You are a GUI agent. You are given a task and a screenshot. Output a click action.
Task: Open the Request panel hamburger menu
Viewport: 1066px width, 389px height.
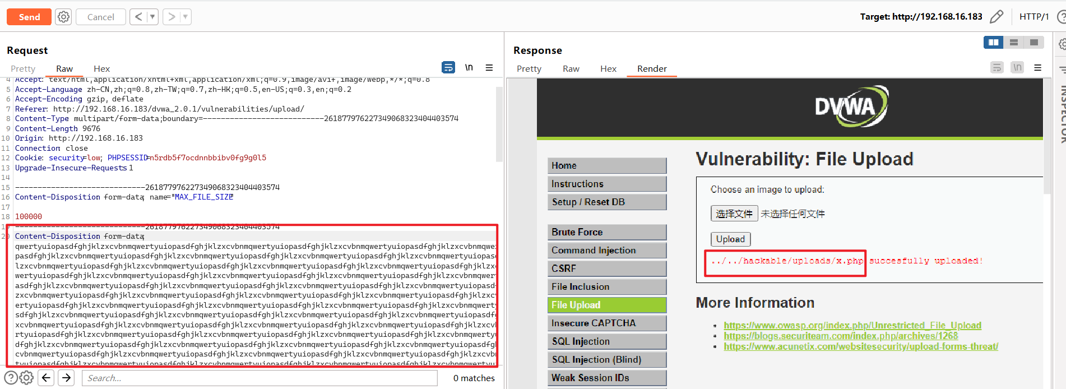[x=489, y=67]
